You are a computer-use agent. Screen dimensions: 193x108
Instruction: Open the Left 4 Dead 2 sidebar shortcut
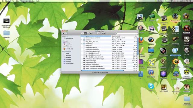click(68, 49)
